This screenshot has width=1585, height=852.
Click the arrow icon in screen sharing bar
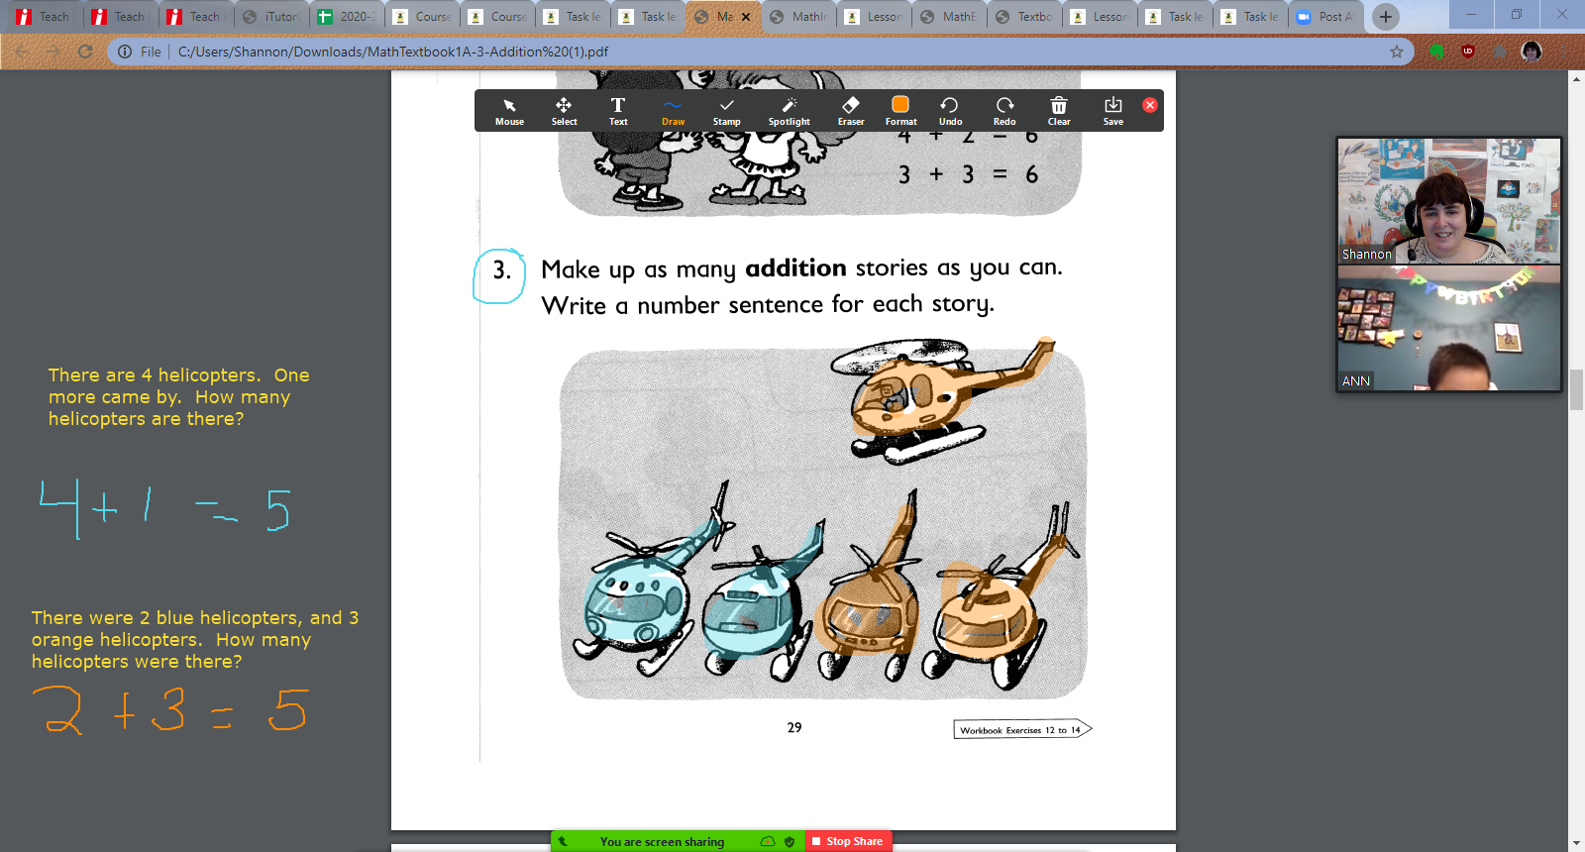coord(562,841)
